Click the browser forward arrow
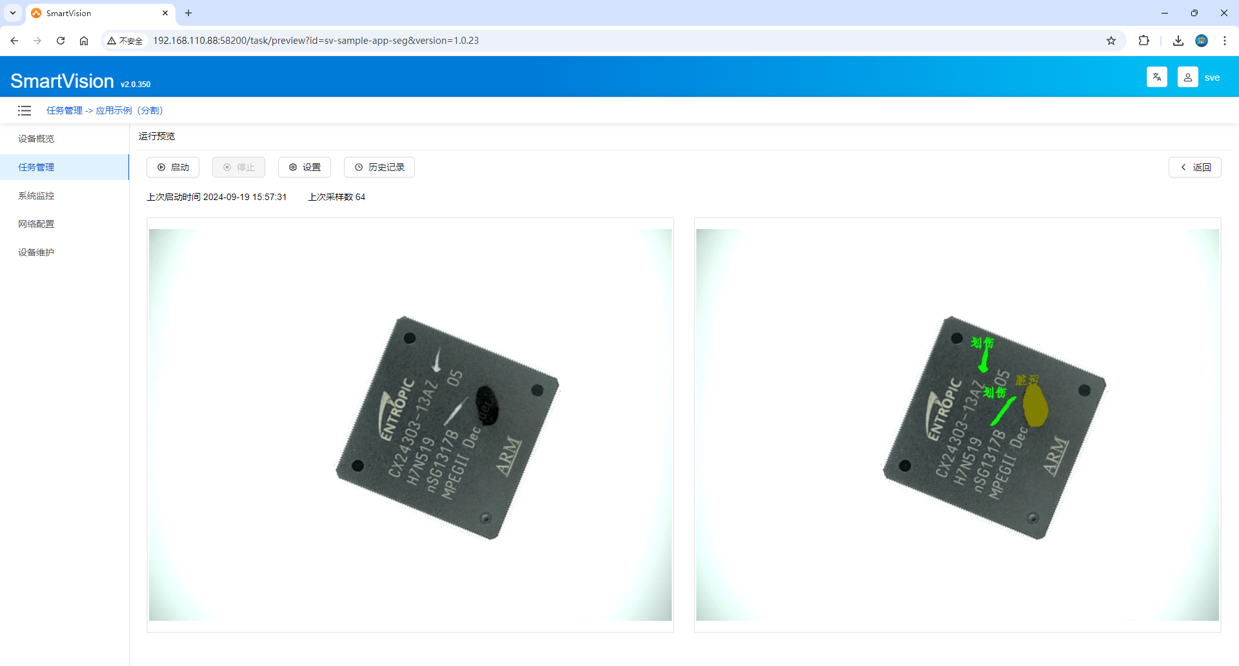Image resolution: width=1239 pixels, height=666 pixels. tap(37, 41)
